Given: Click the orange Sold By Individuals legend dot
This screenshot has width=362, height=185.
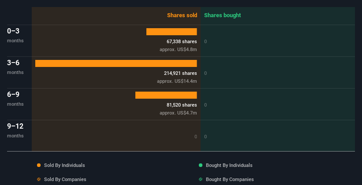Looking at the screenshot, I should tap(39, 165).
